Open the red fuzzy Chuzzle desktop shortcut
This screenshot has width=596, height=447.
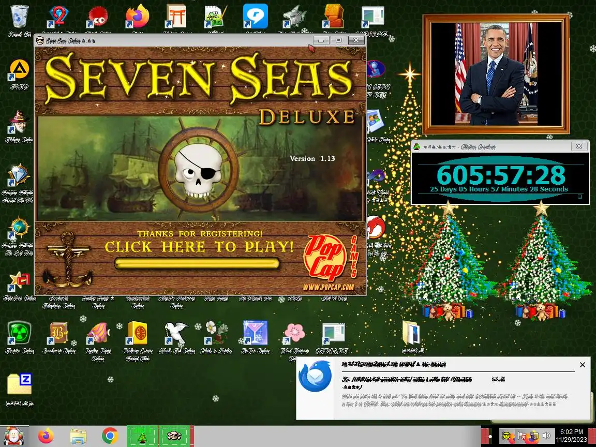coord(97,17)
